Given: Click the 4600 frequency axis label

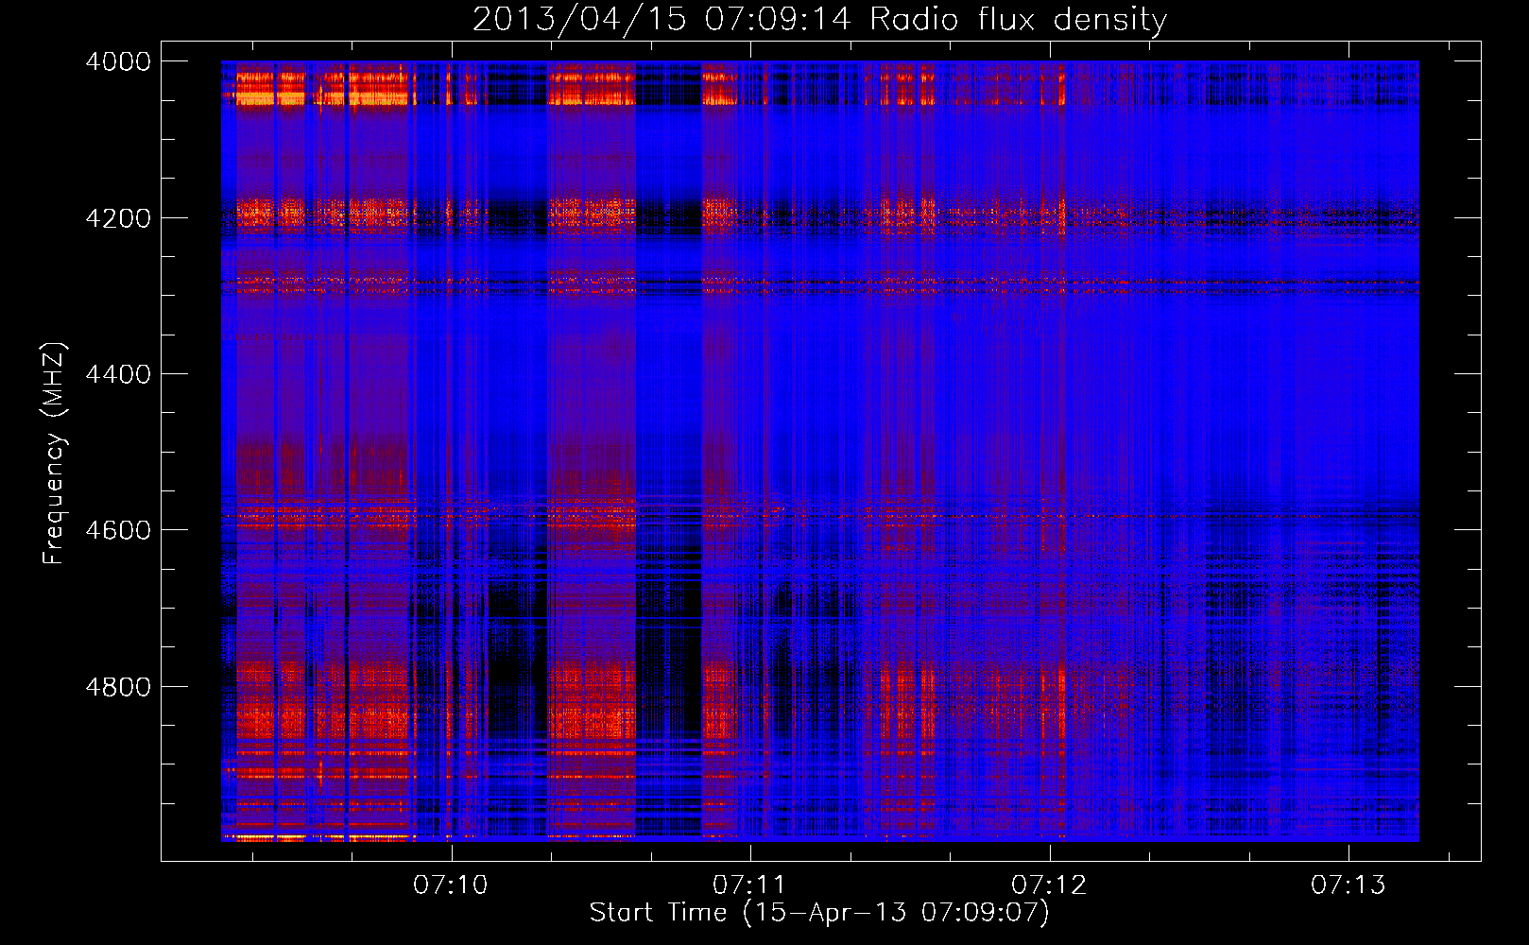Looking at the screenshot, I should point(118,530).
